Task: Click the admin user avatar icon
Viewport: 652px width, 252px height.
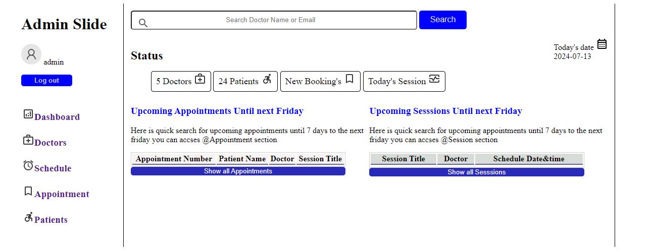Action: coord(31,54)
